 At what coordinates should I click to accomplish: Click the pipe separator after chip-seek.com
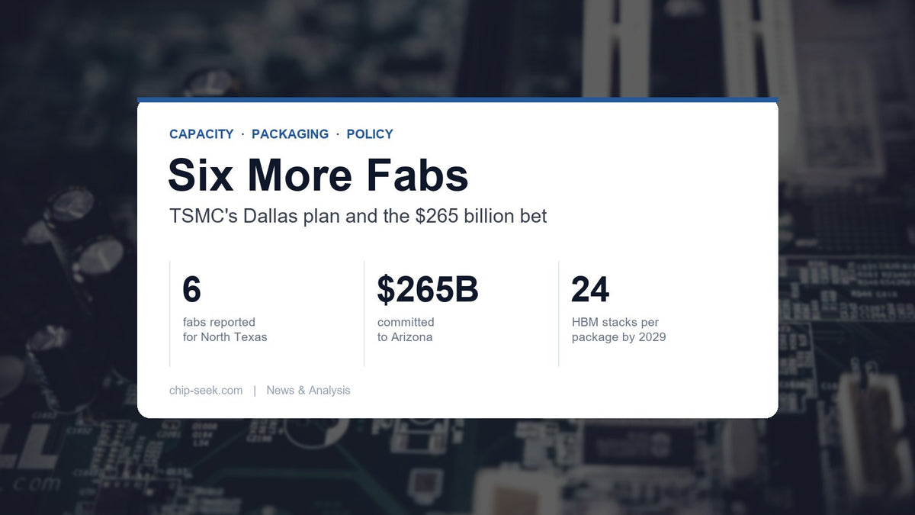tap(255, 391)
